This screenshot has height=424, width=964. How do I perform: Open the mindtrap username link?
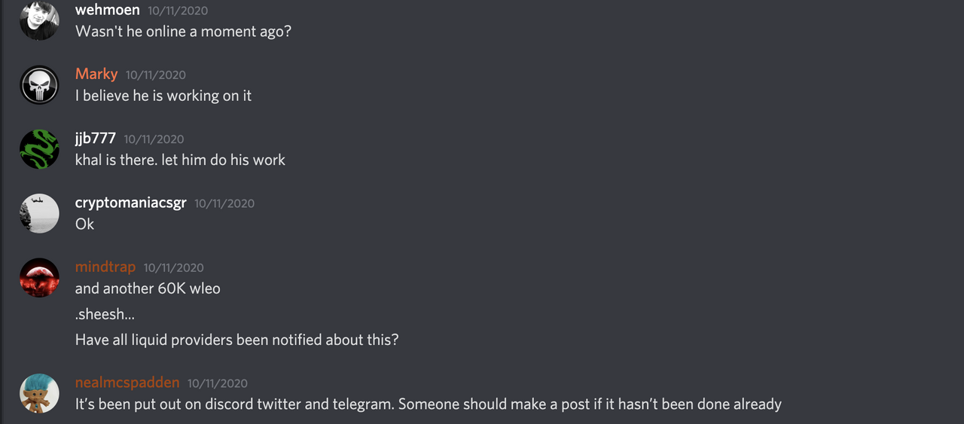coord(105,267)
